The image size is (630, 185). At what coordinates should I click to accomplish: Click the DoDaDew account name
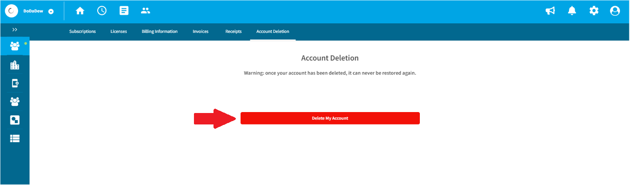click(33, 11)
